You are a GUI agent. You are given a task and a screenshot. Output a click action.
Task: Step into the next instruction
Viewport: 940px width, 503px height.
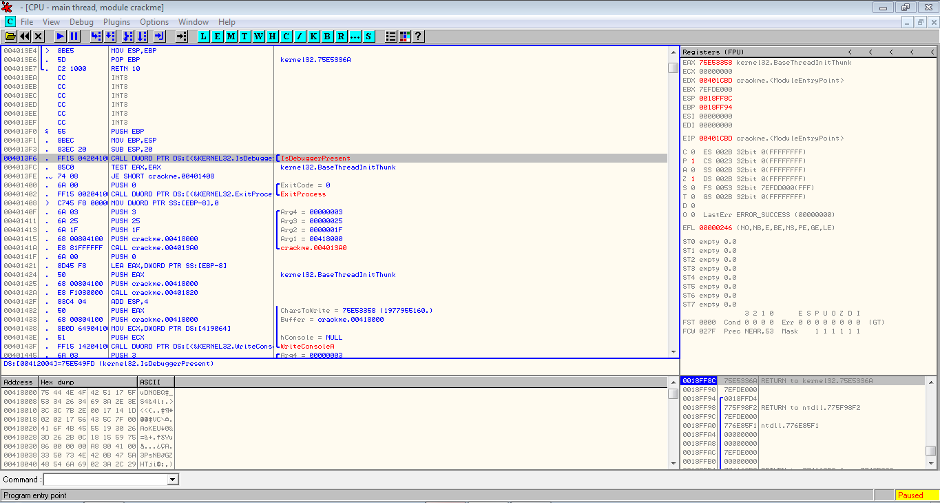95,36
